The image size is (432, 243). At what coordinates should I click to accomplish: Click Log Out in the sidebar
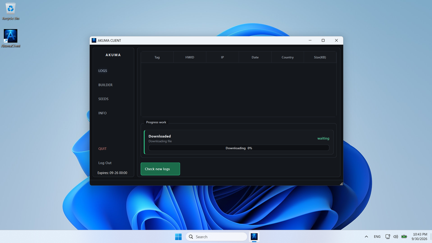(x=105, y=163)
